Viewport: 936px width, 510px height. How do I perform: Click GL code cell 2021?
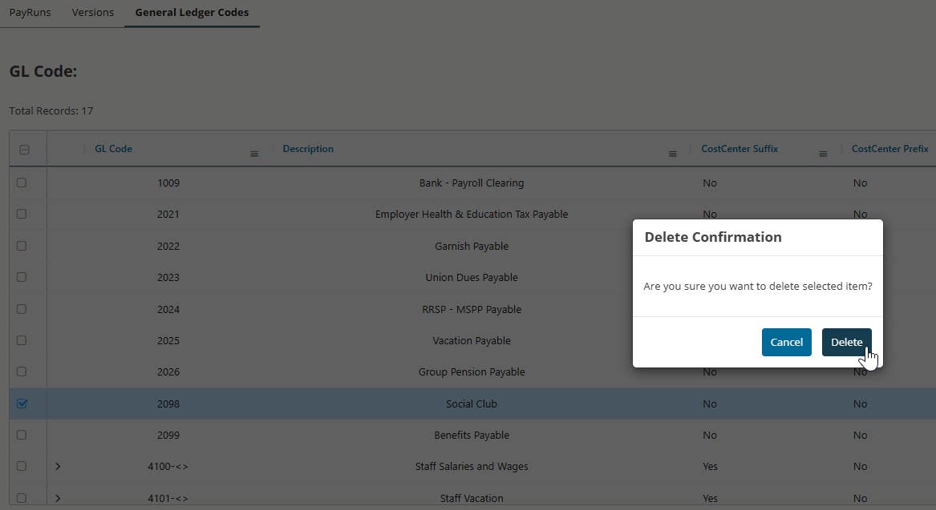[168, 214]
